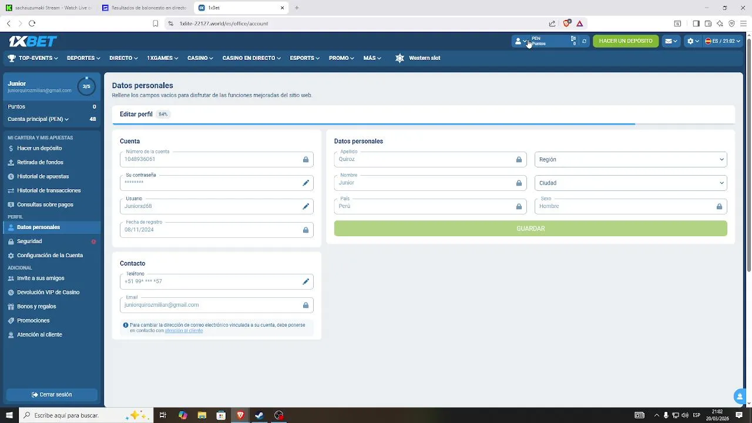Open Copilot from the taskbar
Screen dimensions: 752x423
coord(183,415)
